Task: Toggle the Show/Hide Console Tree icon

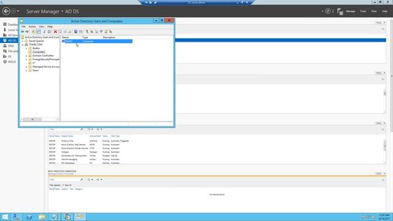Action: (38, 31)
